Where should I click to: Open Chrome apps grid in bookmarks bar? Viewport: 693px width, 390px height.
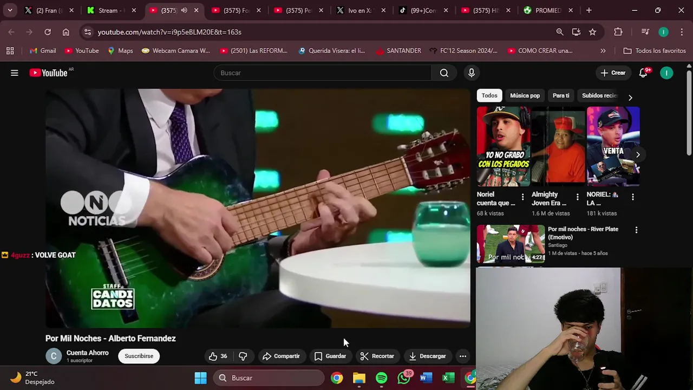[10, 50]
